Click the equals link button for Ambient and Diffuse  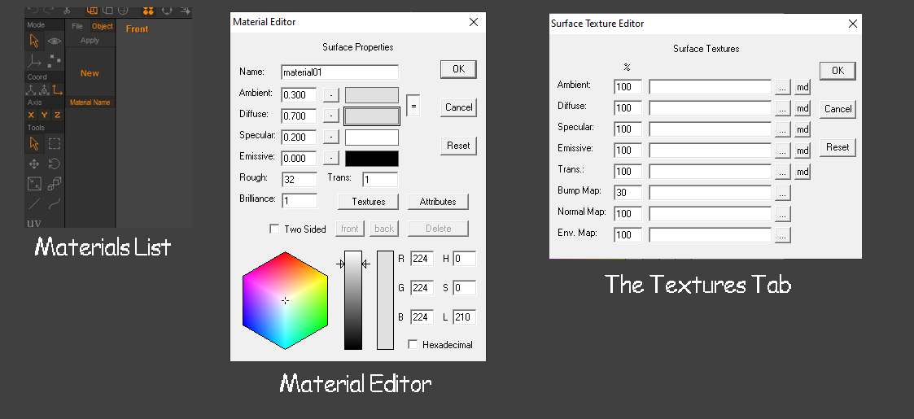(x=413, y=106)
